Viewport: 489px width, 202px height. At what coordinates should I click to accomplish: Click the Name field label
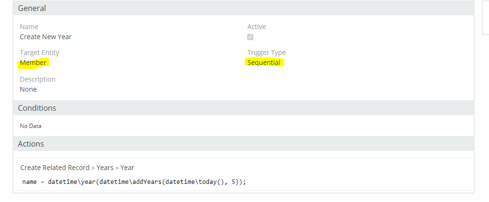click(29, 27)
